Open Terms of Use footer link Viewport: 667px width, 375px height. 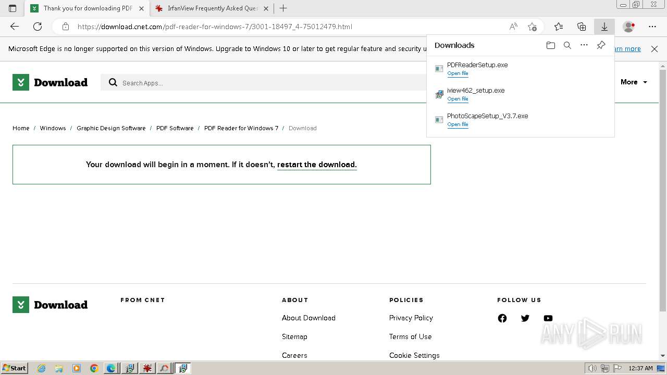410,336
